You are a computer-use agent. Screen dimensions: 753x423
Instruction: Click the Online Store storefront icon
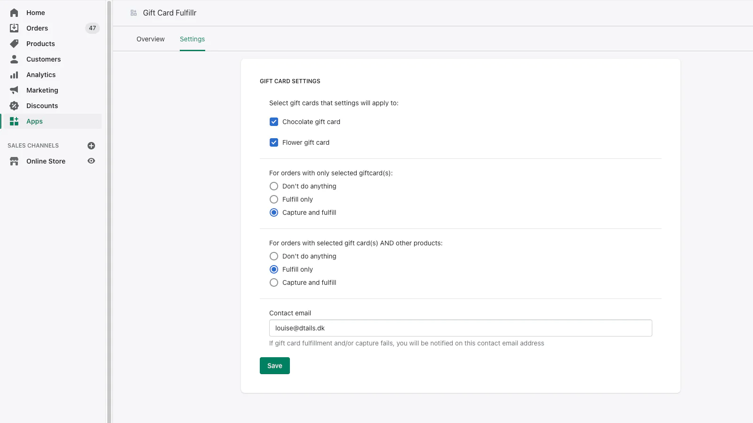tap(14, 161)
